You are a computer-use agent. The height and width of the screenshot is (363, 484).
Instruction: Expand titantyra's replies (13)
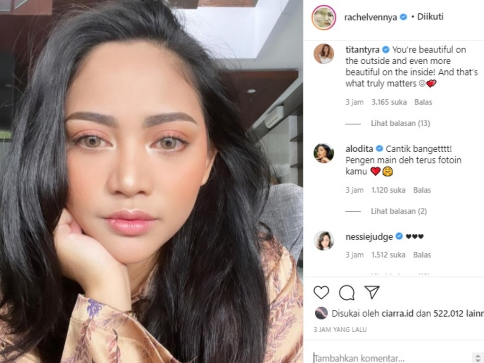pos(400,123)
